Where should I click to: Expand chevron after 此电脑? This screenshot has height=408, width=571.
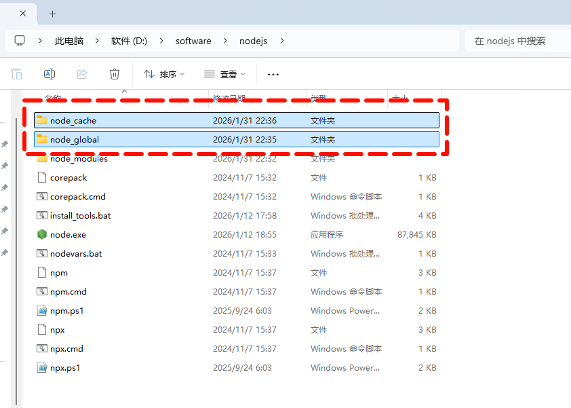click(x=97, y=41)
